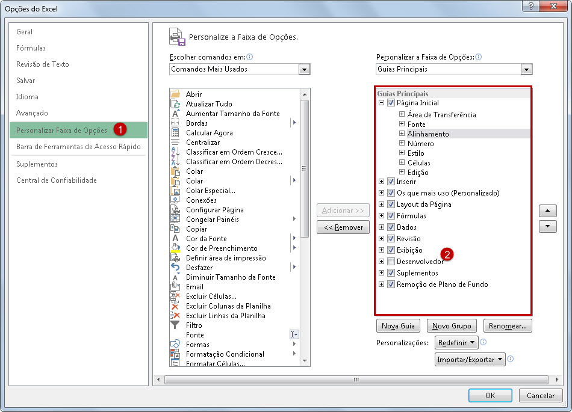Screen dimensions: 572x412
Task: Collapse the Página Inicial tree node
Action: 381,103
